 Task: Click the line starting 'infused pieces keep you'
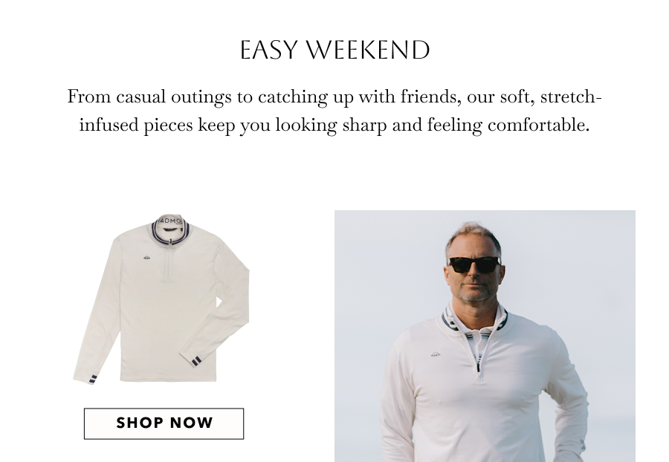click(334, 126)
